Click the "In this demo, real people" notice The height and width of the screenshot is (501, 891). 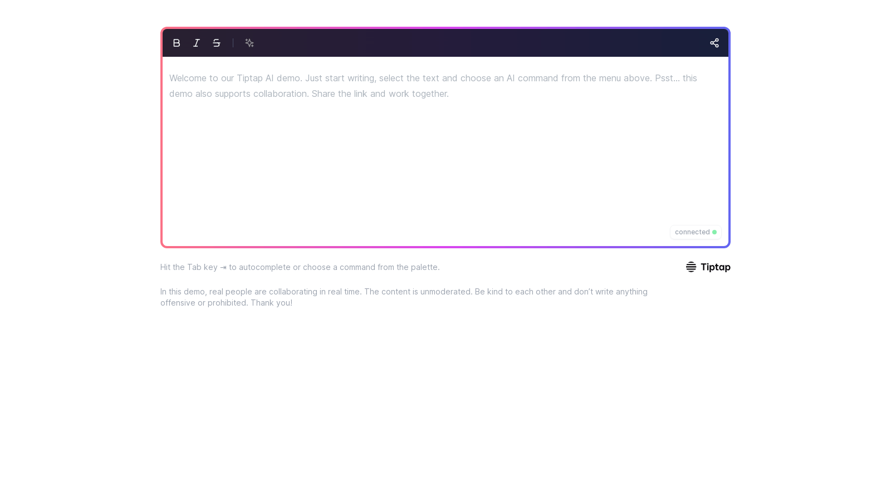click(404, 297)
